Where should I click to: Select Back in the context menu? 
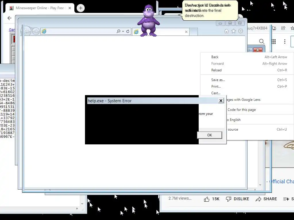pos(247,57)
